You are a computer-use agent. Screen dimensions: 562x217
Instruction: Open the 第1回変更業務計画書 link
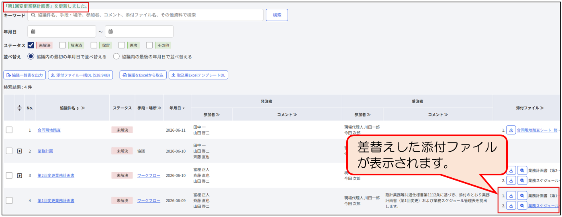[56, 201]
